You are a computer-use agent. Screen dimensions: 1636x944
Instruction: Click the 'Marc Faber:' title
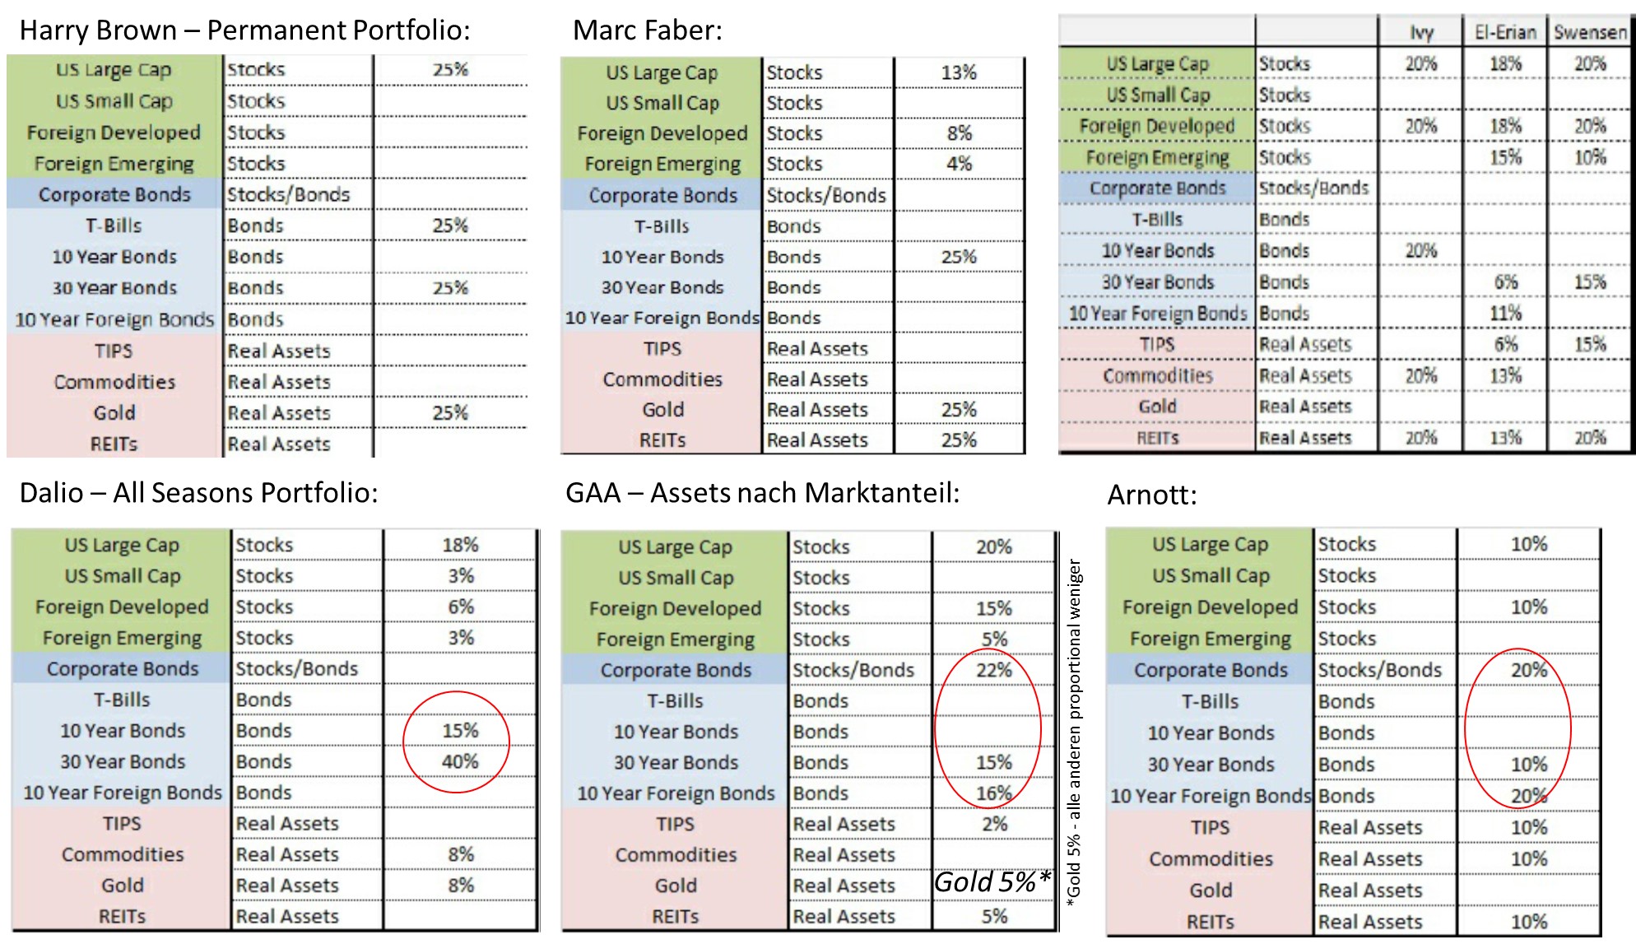tap(647, 30)
